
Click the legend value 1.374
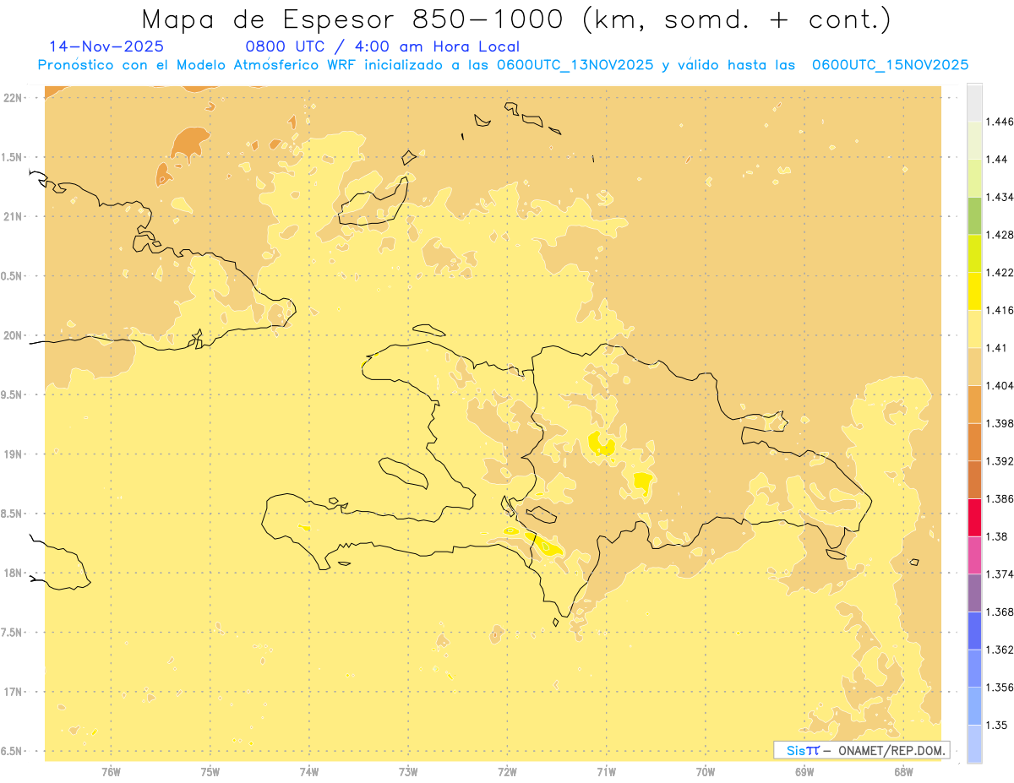[1000, 574]
